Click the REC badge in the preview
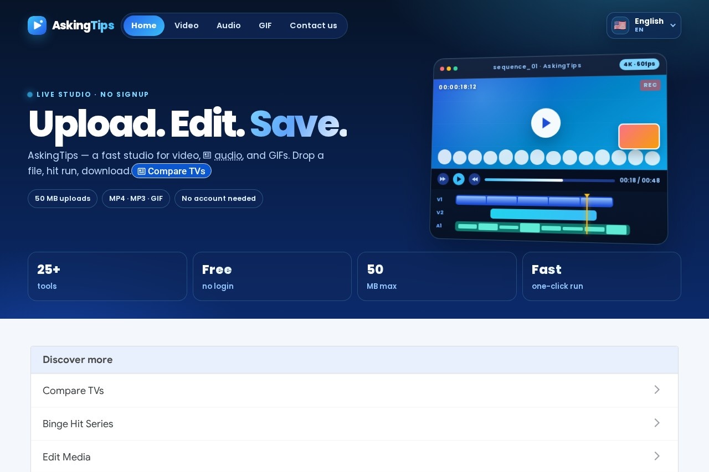This screenshot has width=709, height=472. (650, 85)
